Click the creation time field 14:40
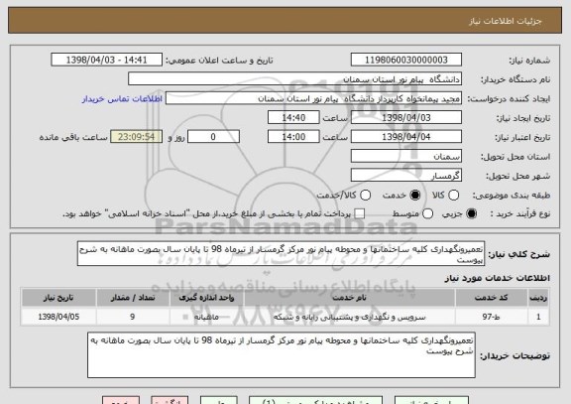The image size is (571, 404). coord(293,118)
